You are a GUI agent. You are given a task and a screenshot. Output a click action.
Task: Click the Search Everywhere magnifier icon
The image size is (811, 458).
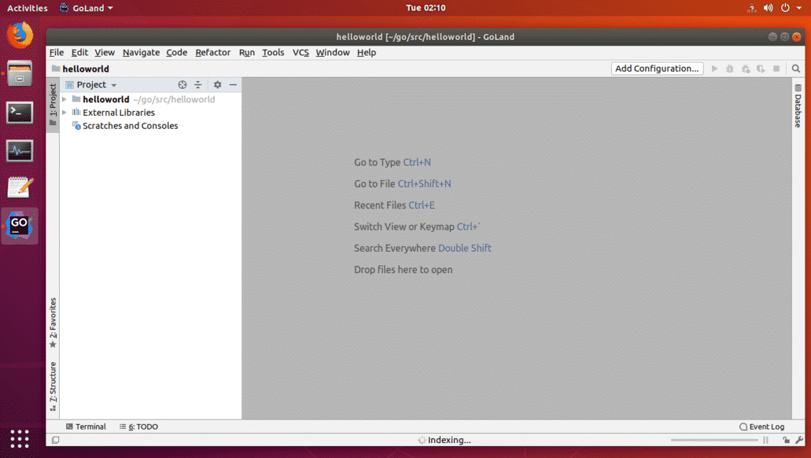pos(795,69)
